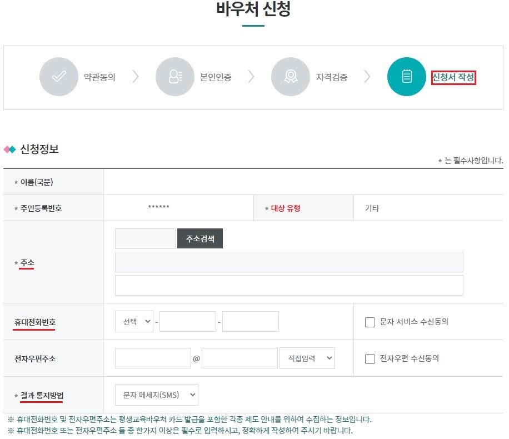Click the diamond icon beside 신청정보 heading
The image size is (509, 439).
[x=10, y=148]
